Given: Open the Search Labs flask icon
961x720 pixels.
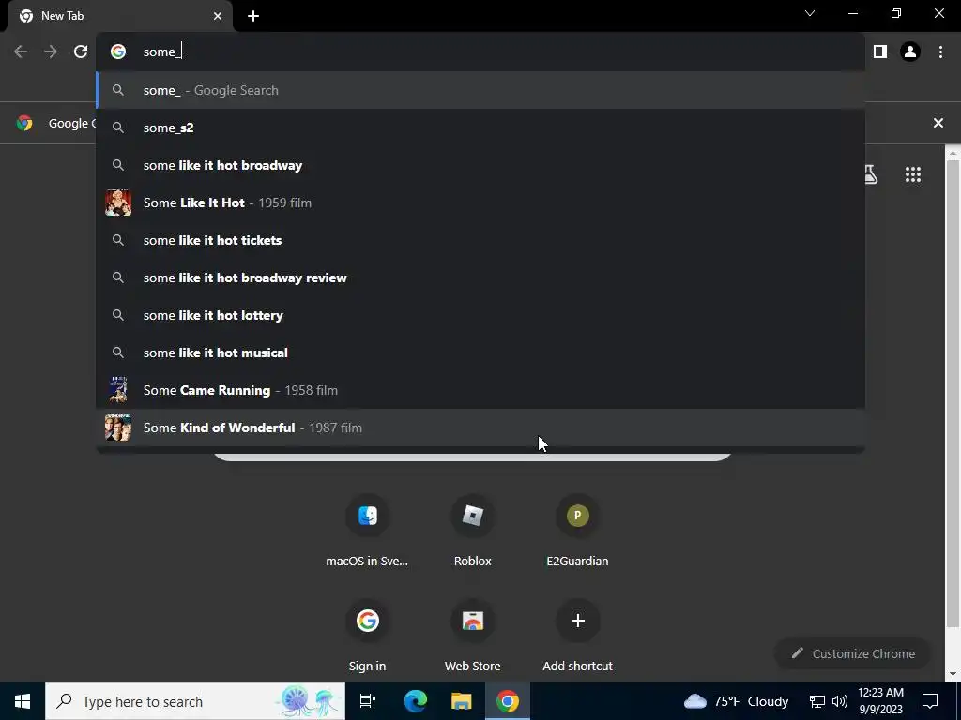Looking at the screenshot, I should coord(871,174).
